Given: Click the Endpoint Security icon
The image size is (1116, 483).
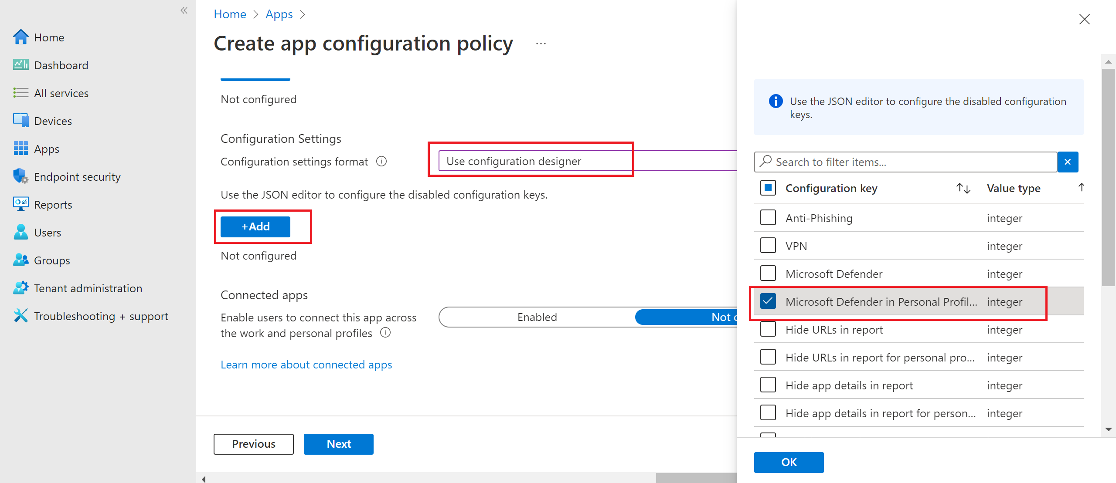Looking at the screenshot, I should pyautogui.click(x=19, y=176).
